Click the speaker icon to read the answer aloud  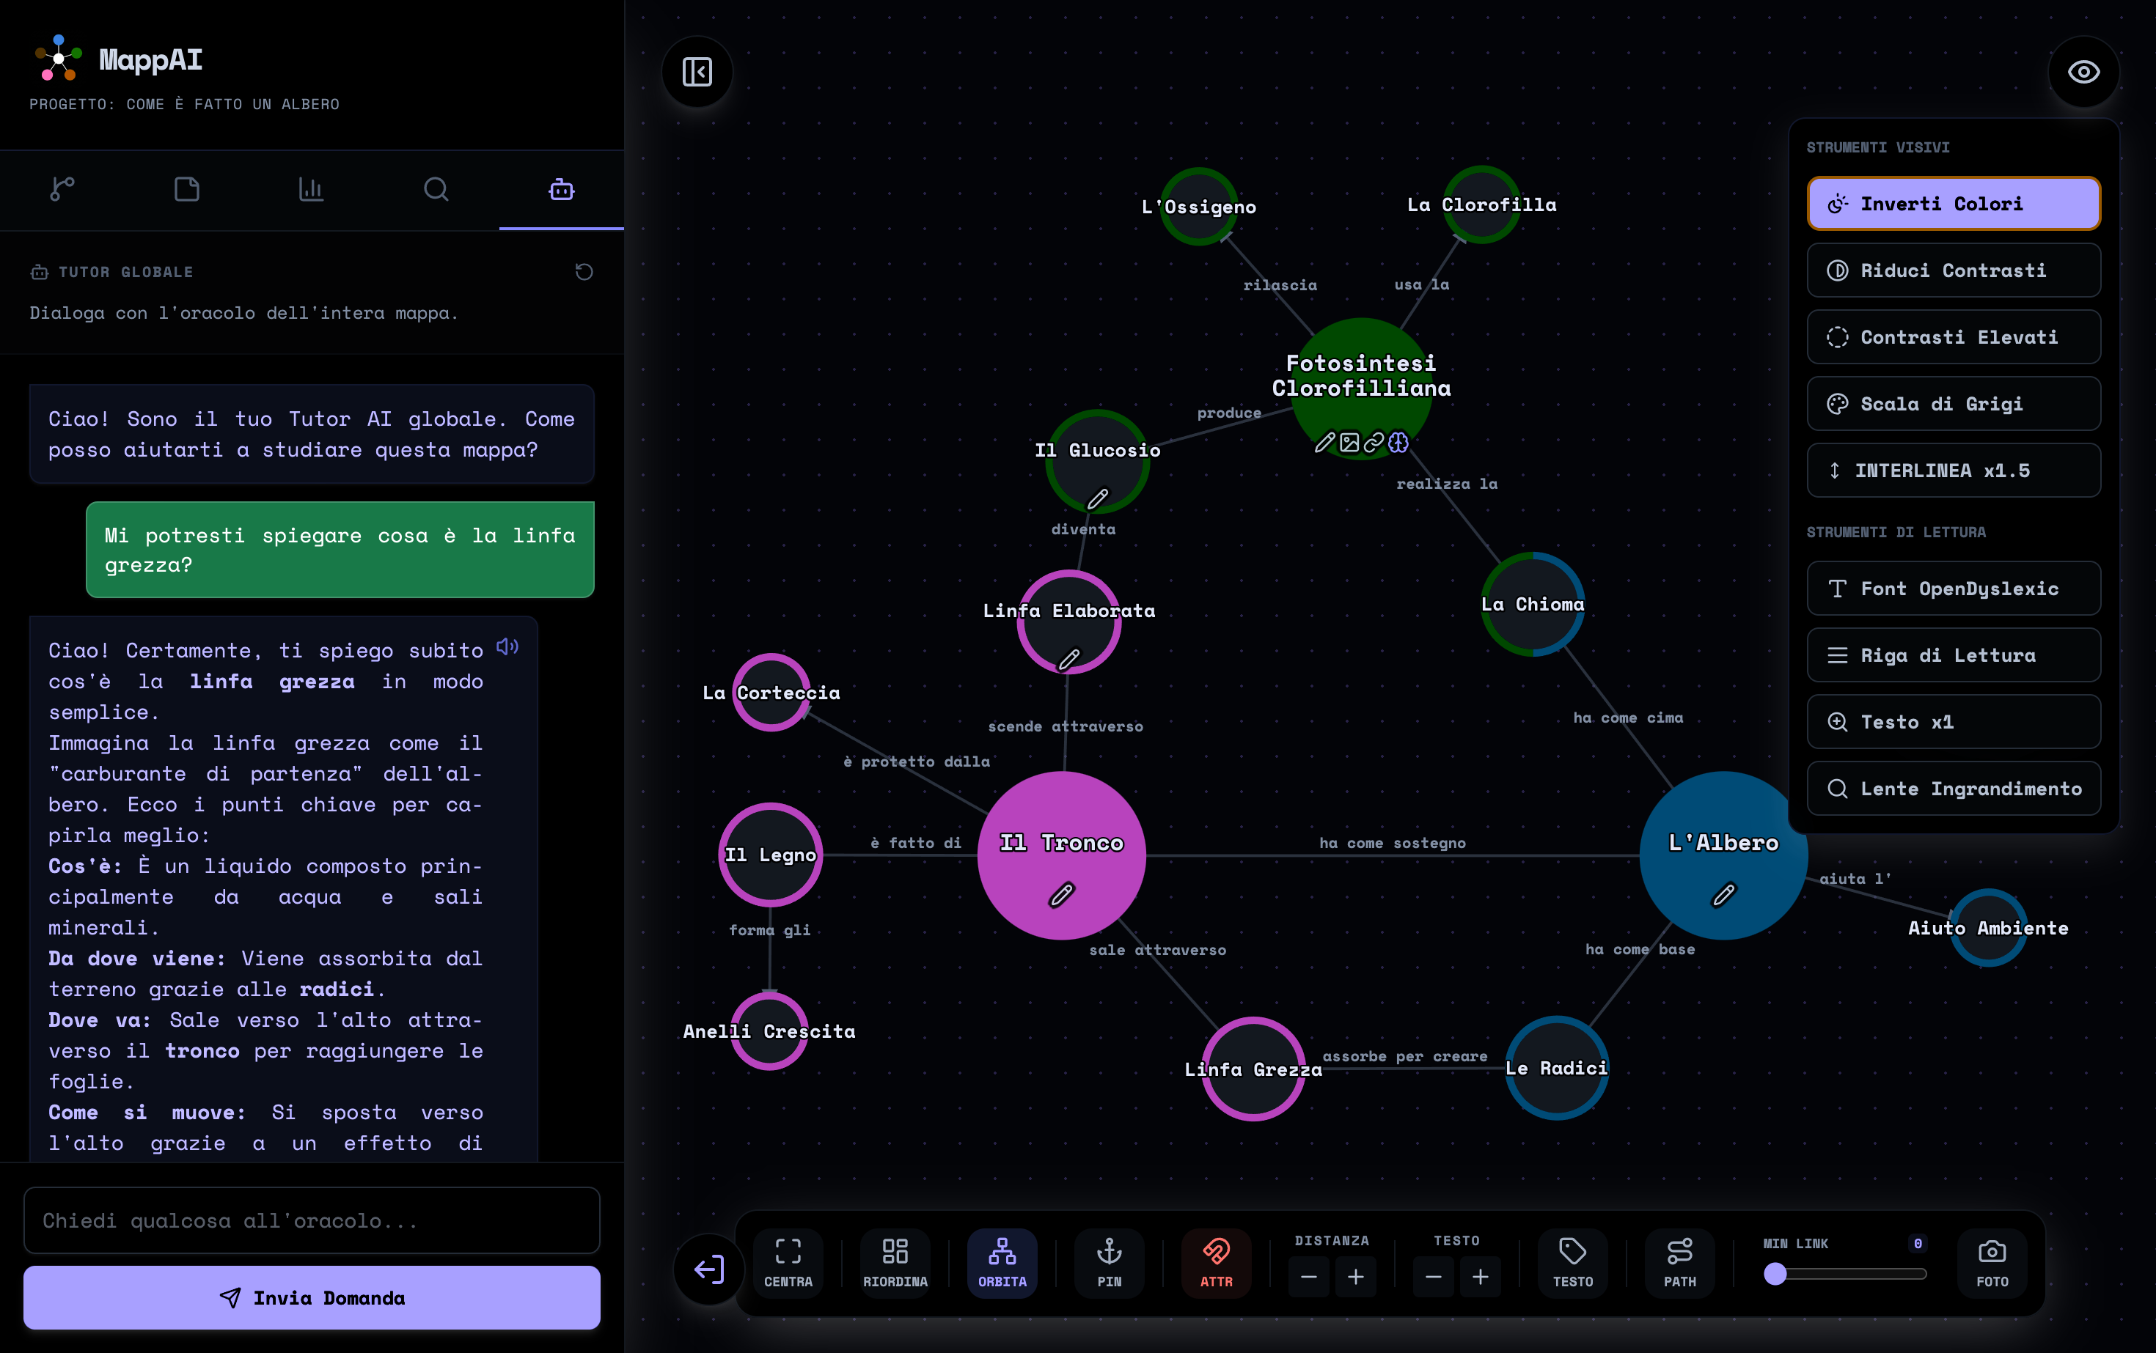507,647
